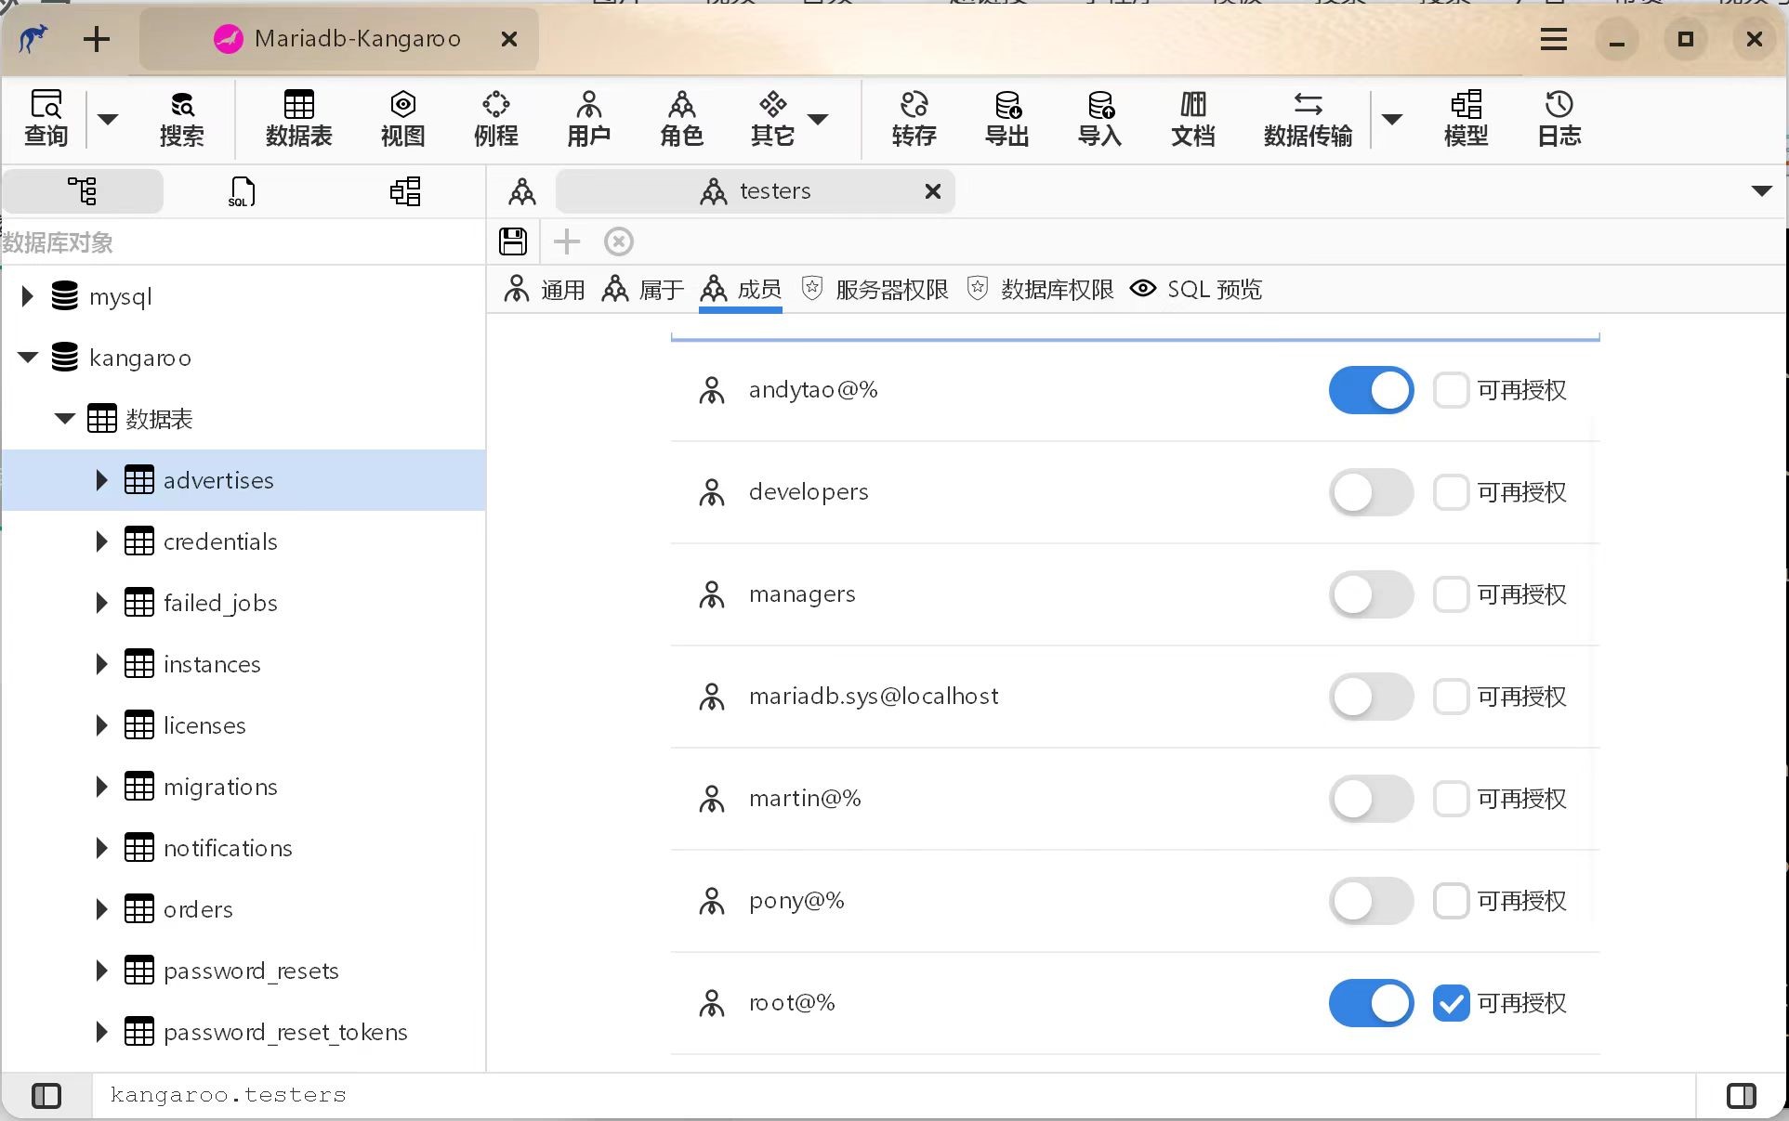1789x1121 pixels.
Task: Open the 数据表 tables toolbar icon
Action: click(x=298, y=118)
